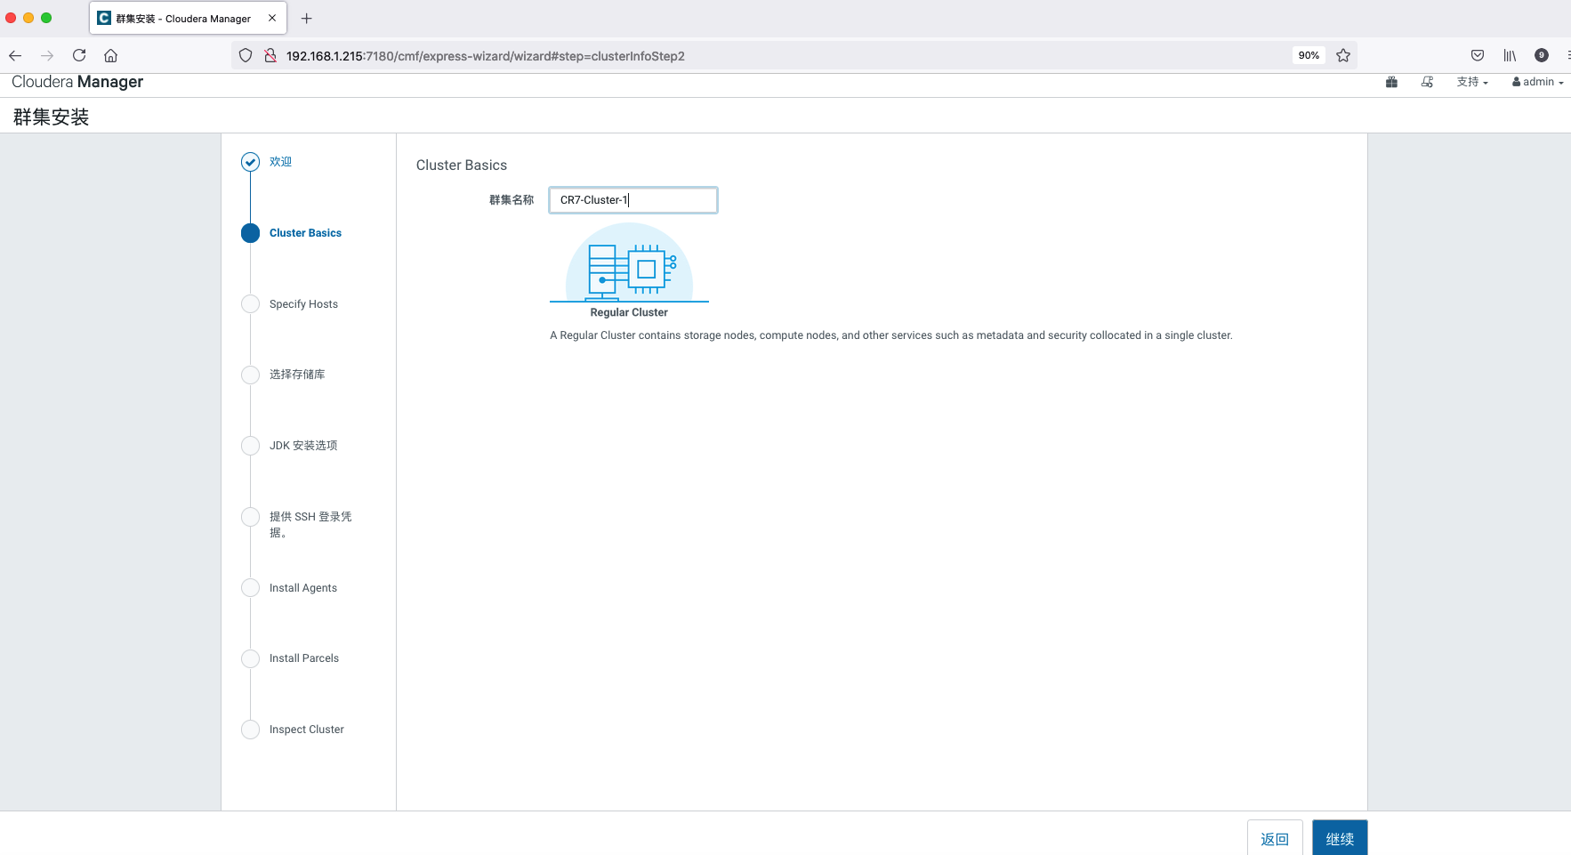The width and height of the screenshot is (1571, 855).
Task: Click the running commands icon
Action: (x=1427, y=82)
